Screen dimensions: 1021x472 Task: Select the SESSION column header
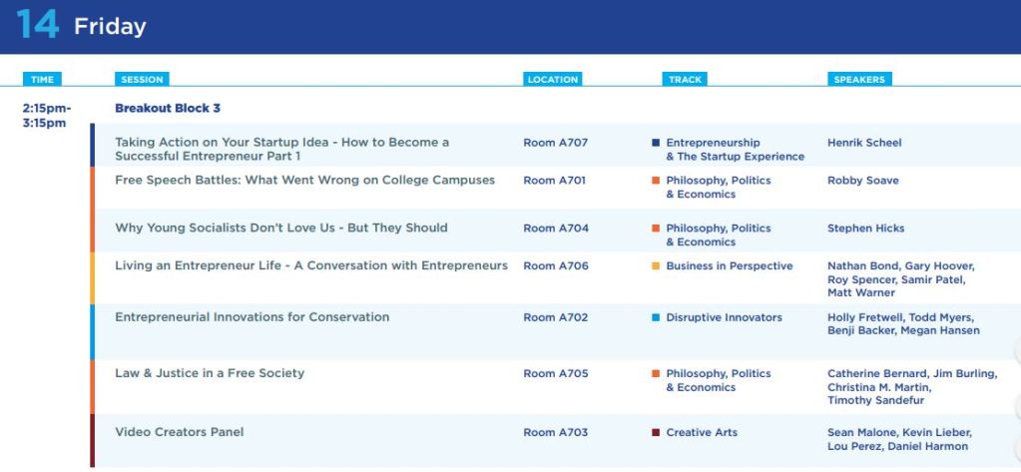pyautogui.click(x=142, y=80)
